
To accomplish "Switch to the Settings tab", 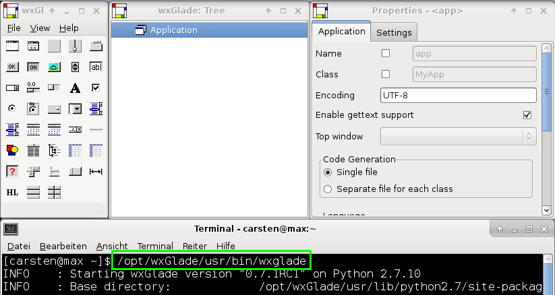I will (x=394, y=32).
